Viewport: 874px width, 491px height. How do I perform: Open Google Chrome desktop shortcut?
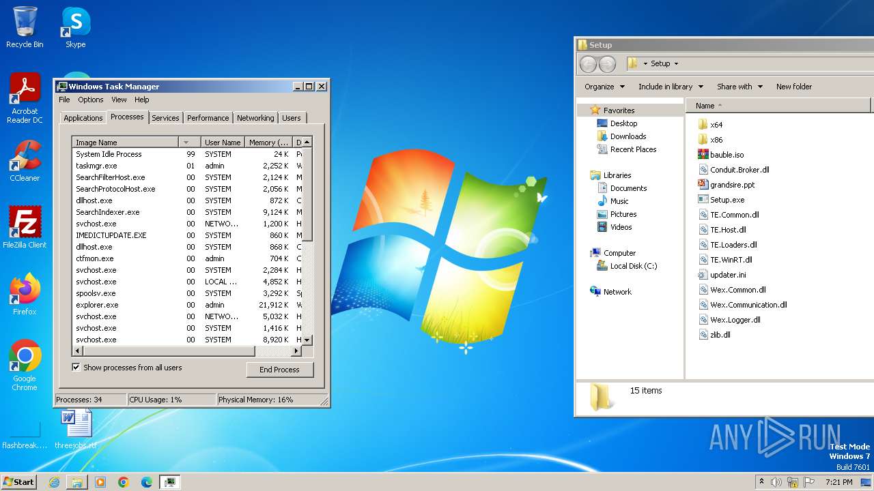coord(25,366)
